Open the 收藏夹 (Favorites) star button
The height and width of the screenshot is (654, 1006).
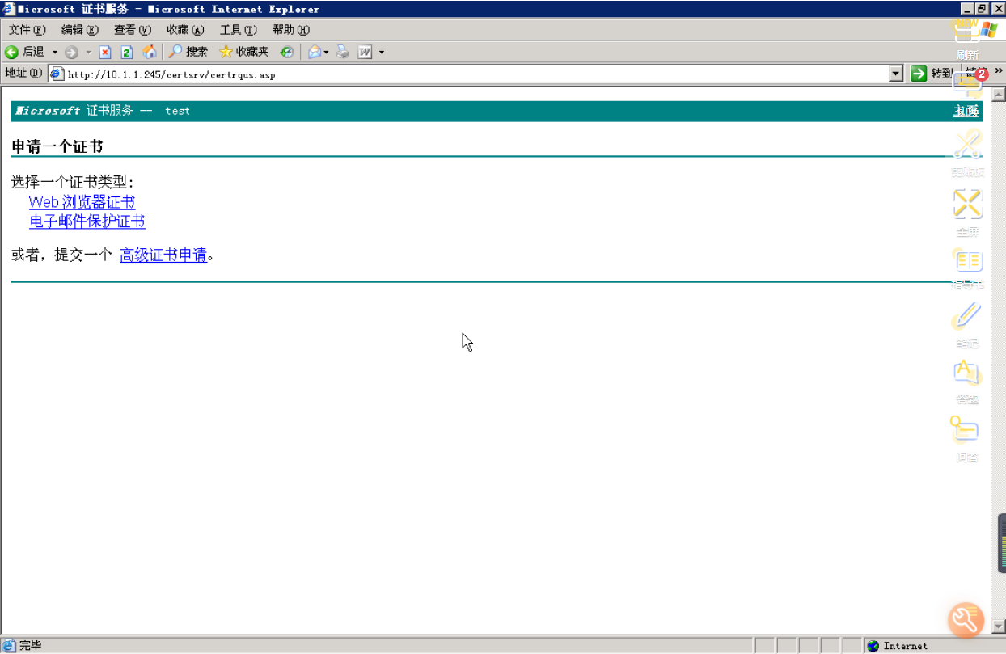click(243, 52)
